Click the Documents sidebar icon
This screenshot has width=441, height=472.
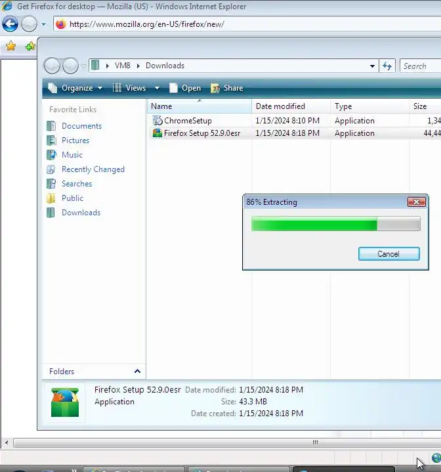tap(51, 126)
